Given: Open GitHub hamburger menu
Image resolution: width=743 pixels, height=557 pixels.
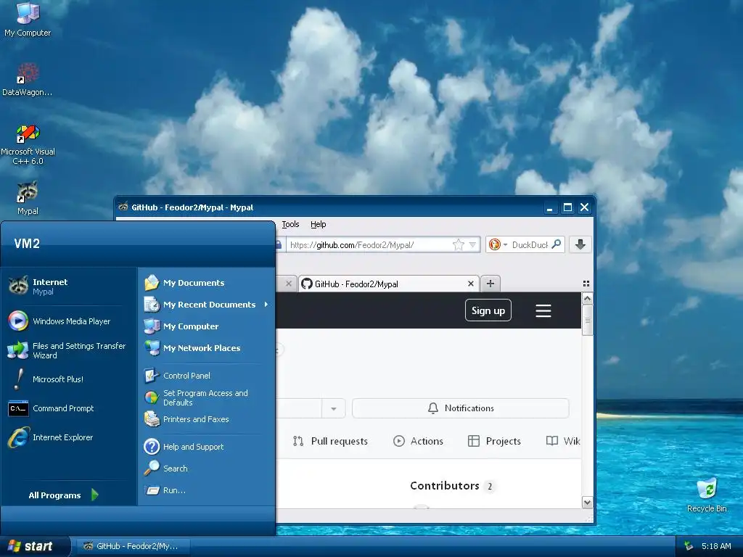Looking at the screenshot, I should (x=543, y=310).
